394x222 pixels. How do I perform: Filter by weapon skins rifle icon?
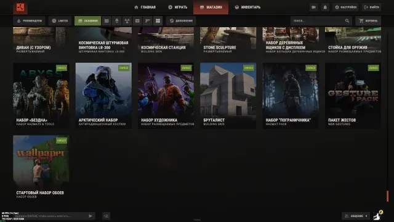click(148, 21)
